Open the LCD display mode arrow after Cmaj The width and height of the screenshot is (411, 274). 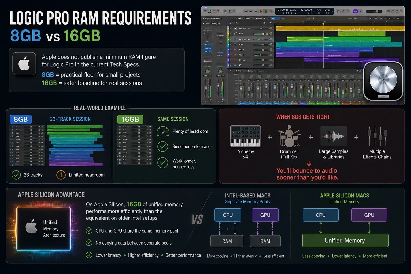332,11
